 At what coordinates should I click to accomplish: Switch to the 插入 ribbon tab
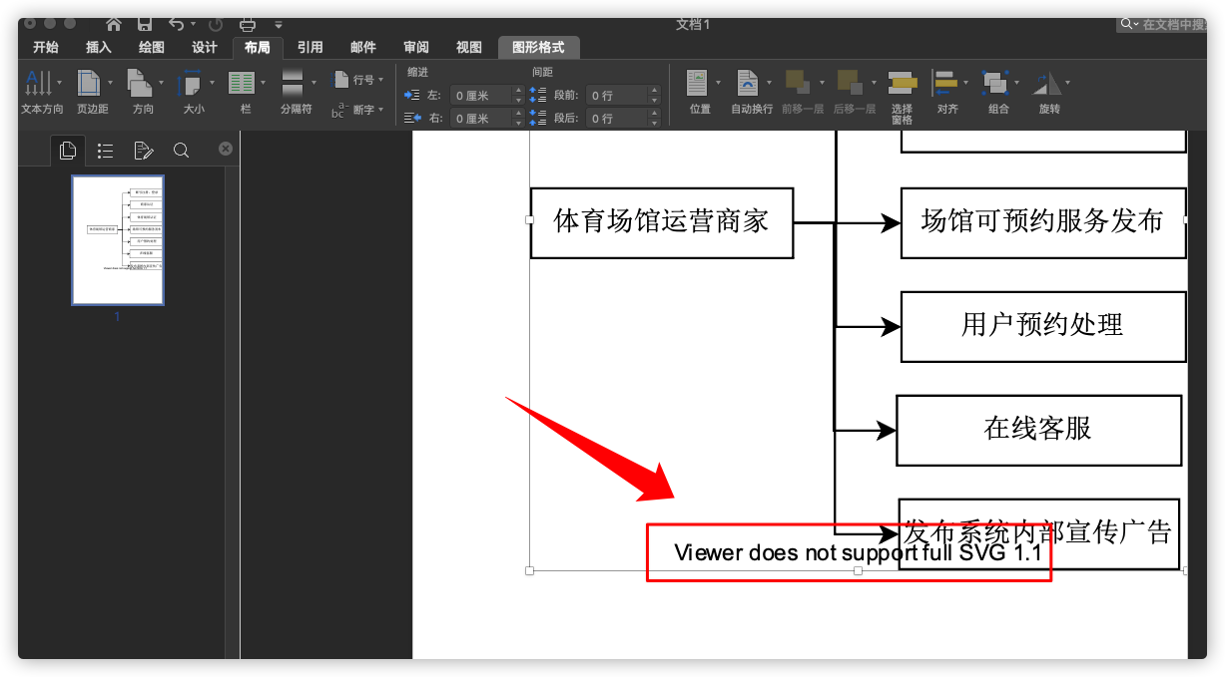point(97,47)
